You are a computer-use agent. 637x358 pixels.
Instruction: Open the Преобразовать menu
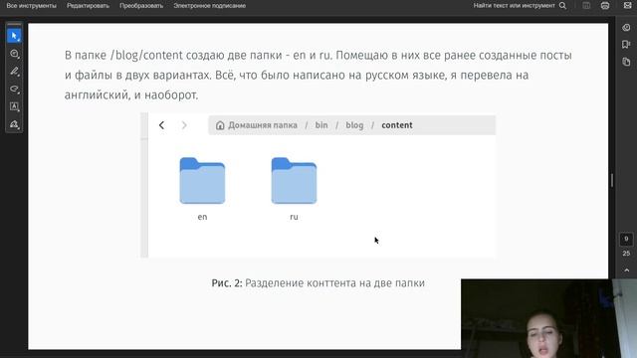141,6
